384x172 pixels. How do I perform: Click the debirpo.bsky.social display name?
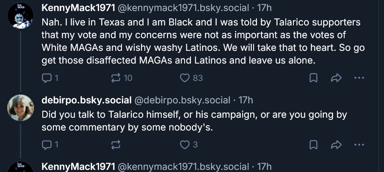[x=87, y=100]
